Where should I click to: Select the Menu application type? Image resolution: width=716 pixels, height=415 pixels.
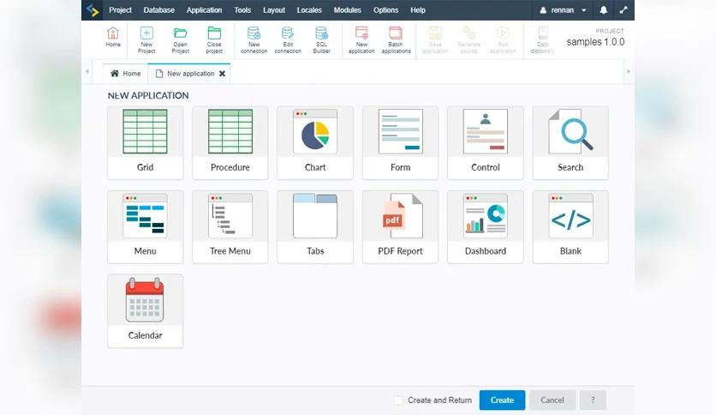pos(146,226)
